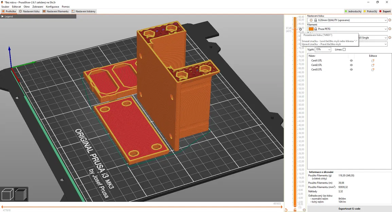The height and width of the screenshot is (212, 392).
Task: Click Exportovat G-code button
Action: [x=349, y=209]
